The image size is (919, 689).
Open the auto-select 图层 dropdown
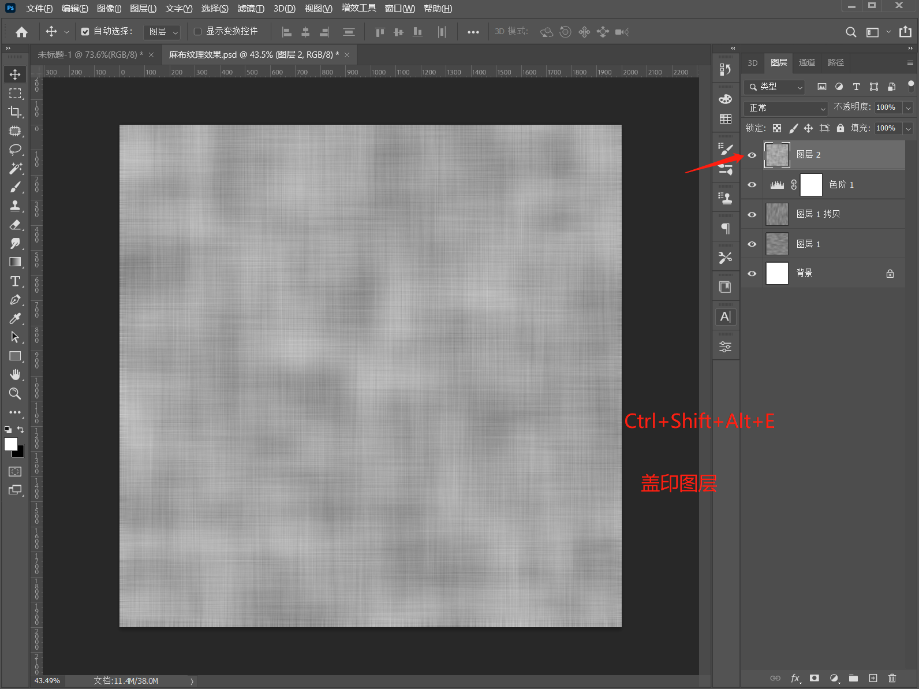(x=162, y=32)
